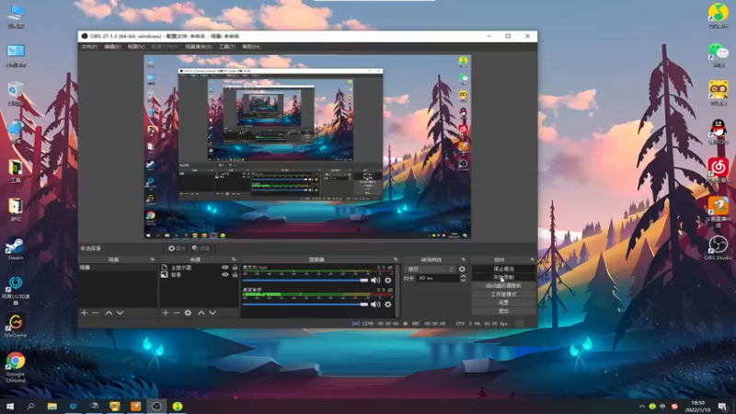Viewport: 736px width, 414px height.
Task: Adjust the 桌面音频 volume slider handle
Action: point(363,305)
